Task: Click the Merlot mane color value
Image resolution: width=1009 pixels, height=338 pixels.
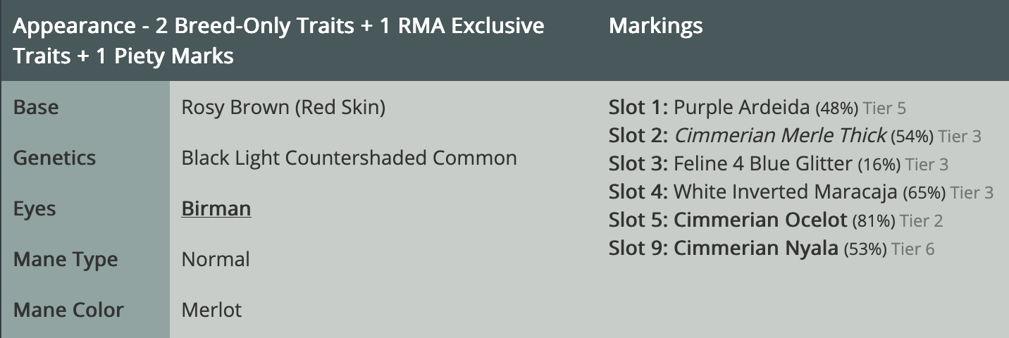Action: pos(211,310)
